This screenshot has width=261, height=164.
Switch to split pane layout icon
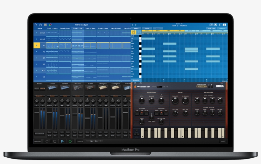coord(224,25)
